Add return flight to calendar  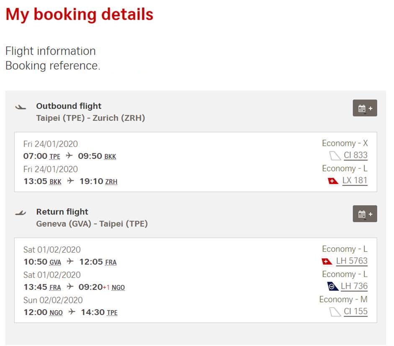[365, 214]
